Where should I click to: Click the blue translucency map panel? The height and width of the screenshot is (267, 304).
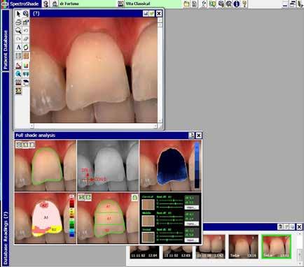(170, 166)
